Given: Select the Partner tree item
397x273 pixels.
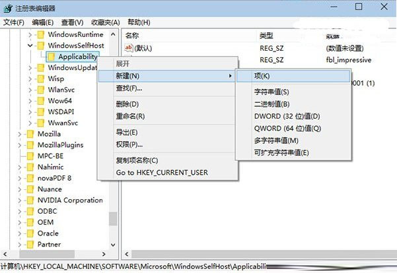Looking at the screenshot, I should click(x=49, y=245).
